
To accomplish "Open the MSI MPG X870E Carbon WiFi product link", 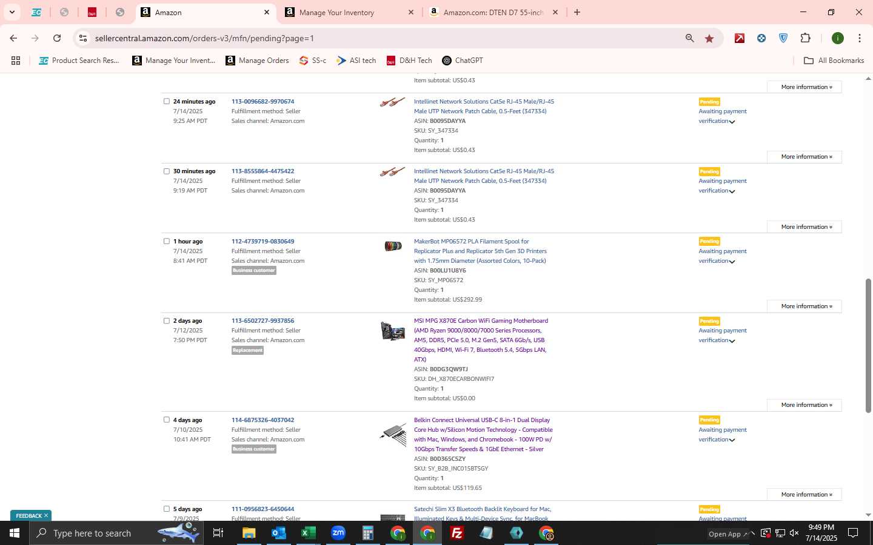I will tap(481, 340).
